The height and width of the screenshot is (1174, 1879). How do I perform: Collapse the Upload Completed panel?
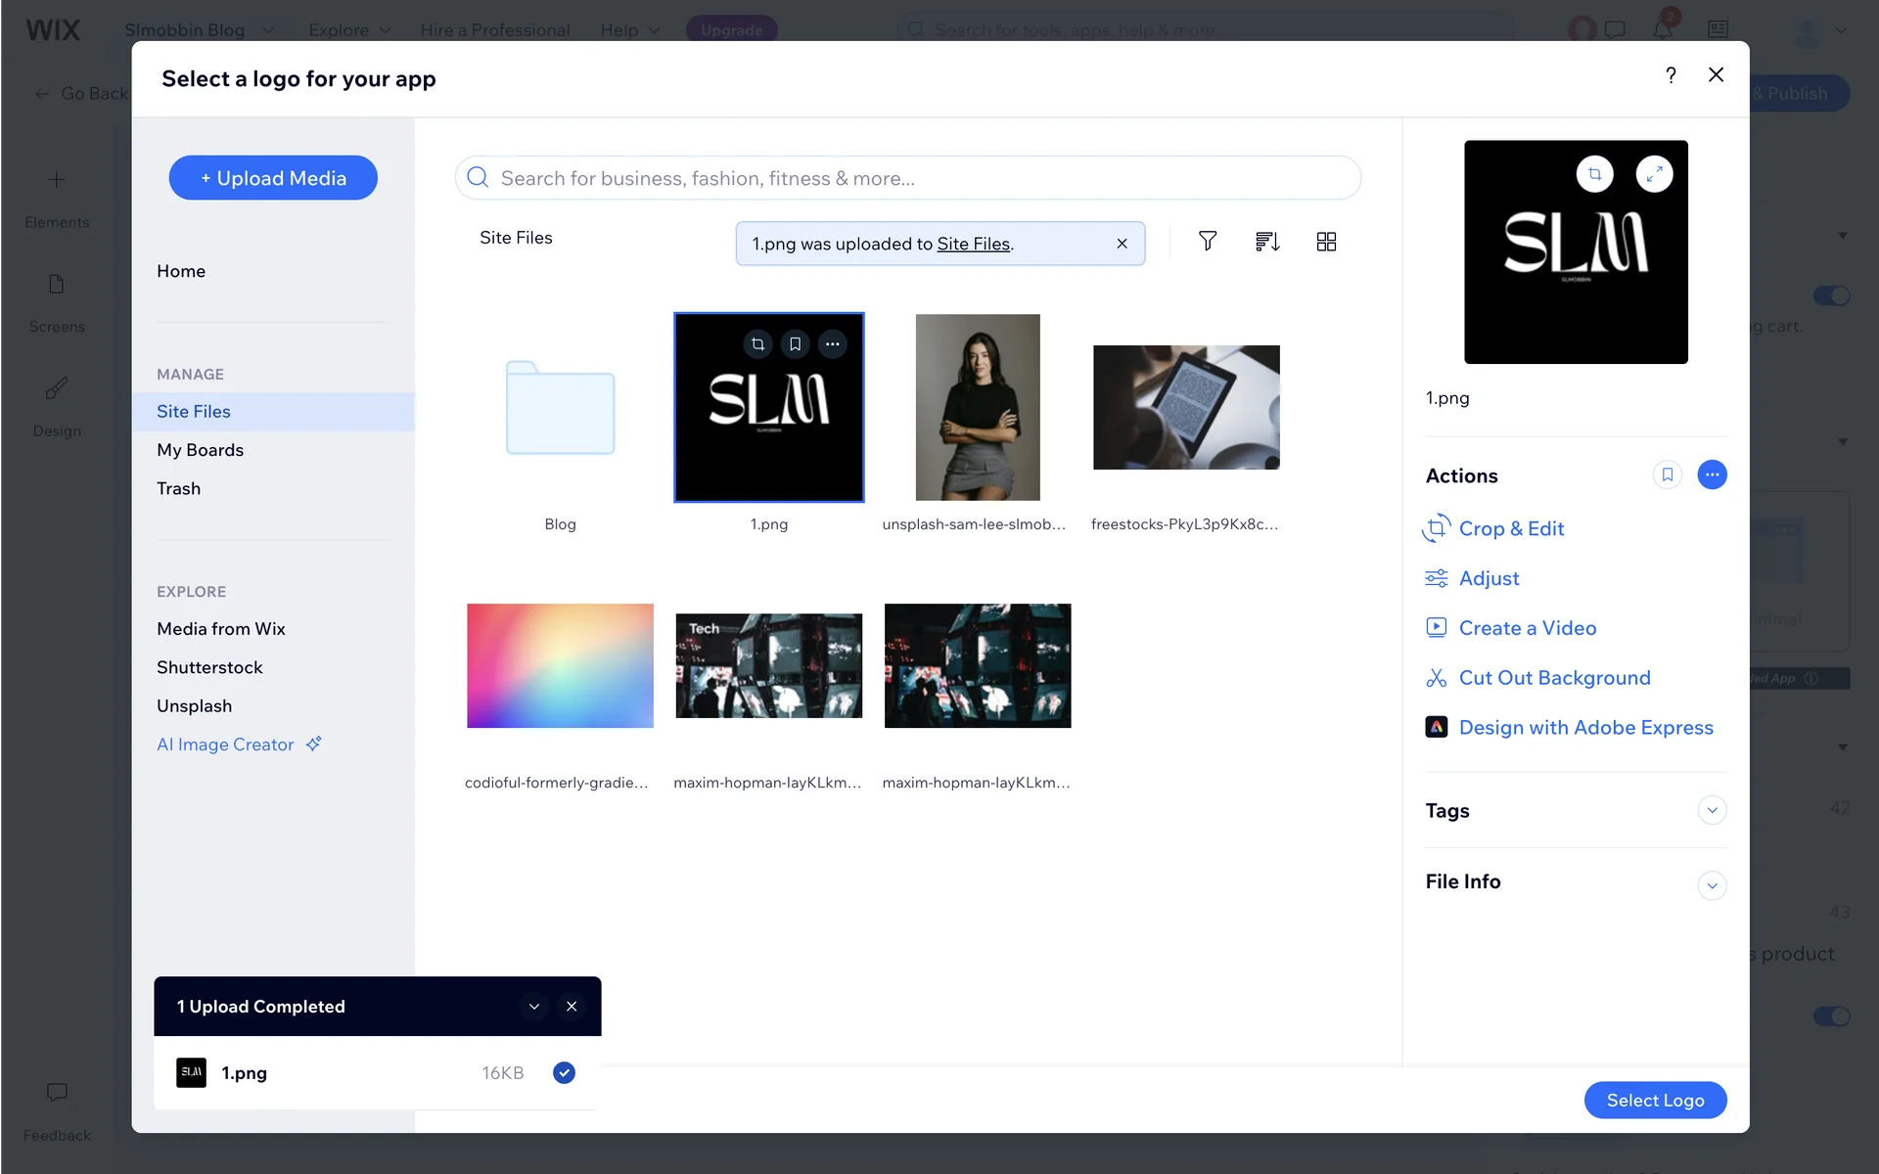pos(534,1006)
